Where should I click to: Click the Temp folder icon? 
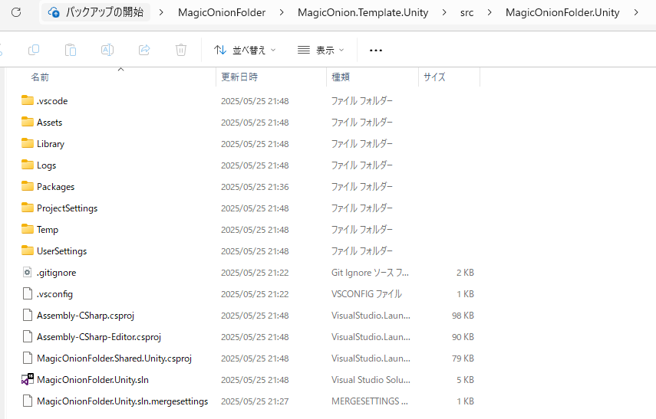(x=27, y=229)
